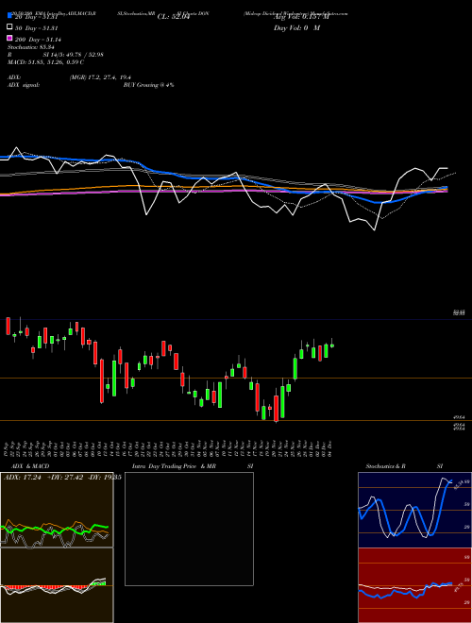This screenshot has height=623, width=472.
Task: Click the 'SI 14/3: 49.78 / 52.98' value
Action: (x=73, y=55)
